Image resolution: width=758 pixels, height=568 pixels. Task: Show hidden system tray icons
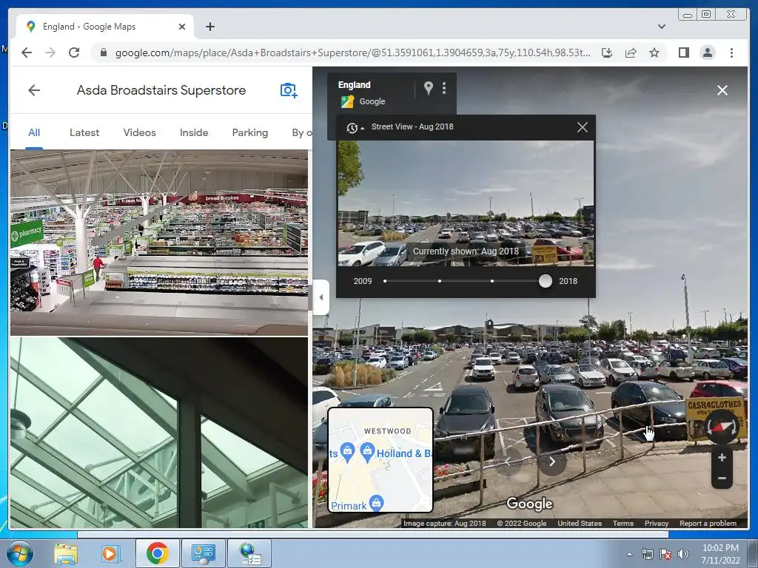pos(629,554)
